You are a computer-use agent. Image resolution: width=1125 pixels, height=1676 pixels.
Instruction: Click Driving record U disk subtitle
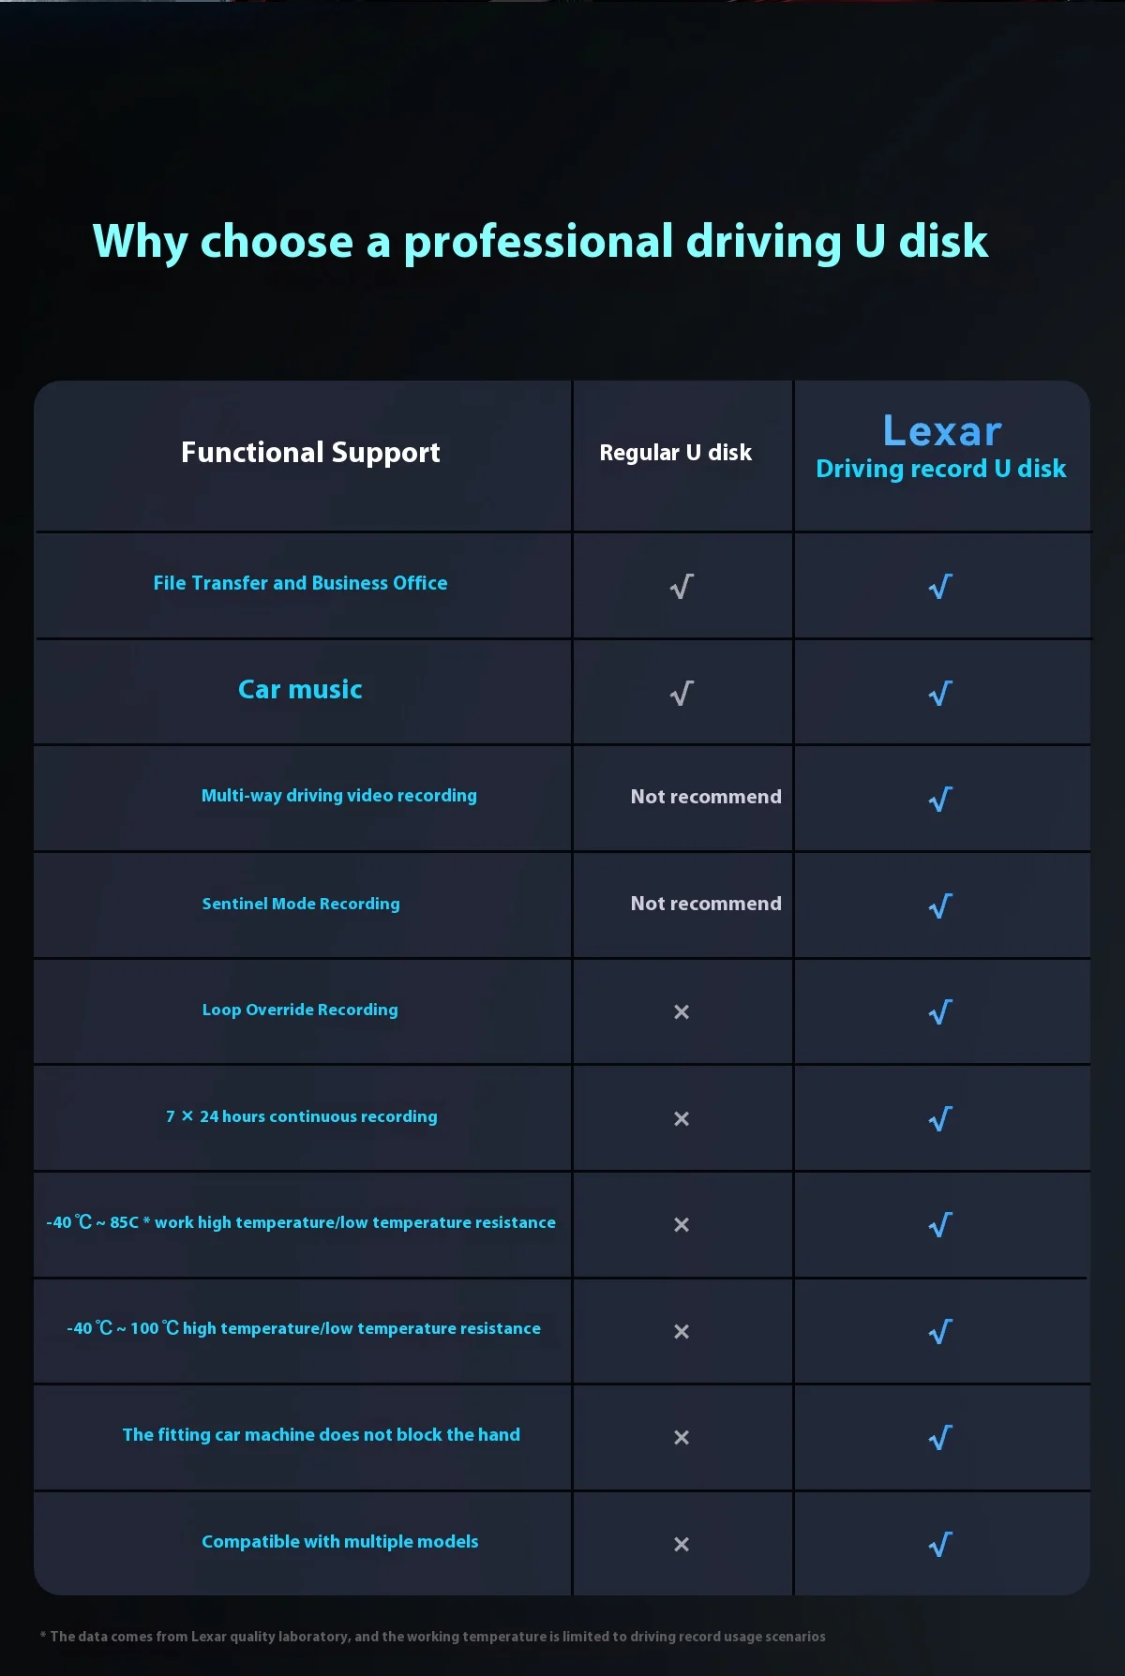[x=941, y=469]
